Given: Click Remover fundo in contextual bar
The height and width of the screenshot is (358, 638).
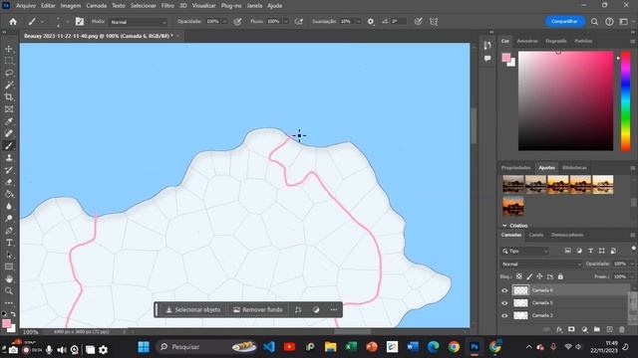Looking at the screenshot, I should coord(258,309).
